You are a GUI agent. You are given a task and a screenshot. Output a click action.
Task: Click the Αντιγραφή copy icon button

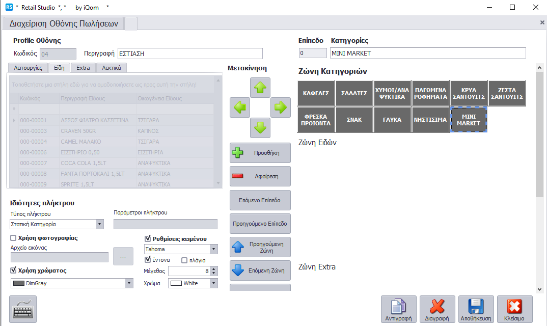click(x=398, y=309)
